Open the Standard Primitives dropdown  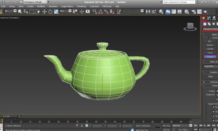(210, 29)
